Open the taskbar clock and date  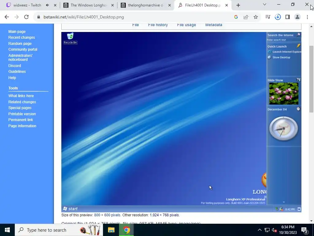288,230
